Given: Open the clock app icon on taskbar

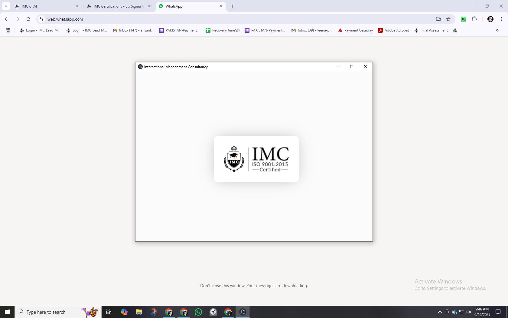Looking at the screenshot, I should point(213,312).
